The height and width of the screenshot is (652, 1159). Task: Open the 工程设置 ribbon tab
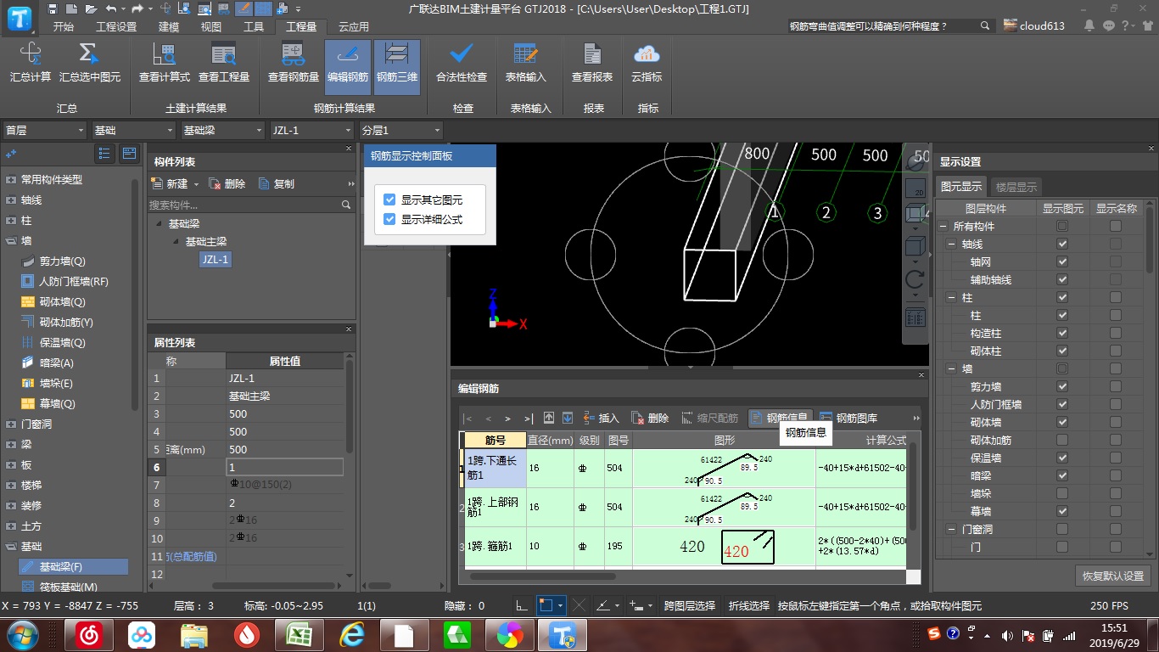click(116, 26)
